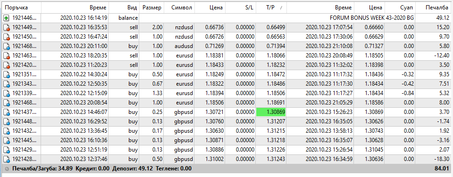The width and height of the screenshot is (453, 177).
Task: Click the sell order icon in row 1921450
Action: tap(6, 37)
